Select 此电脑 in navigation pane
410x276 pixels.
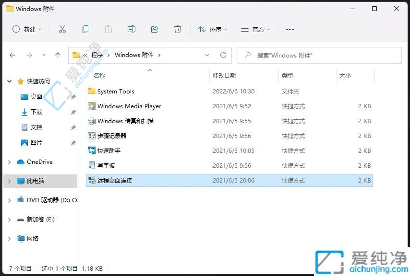(36, 181)
